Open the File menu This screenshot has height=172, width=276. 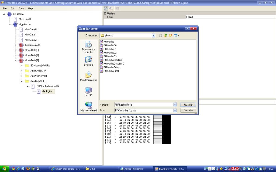[5, 8]
